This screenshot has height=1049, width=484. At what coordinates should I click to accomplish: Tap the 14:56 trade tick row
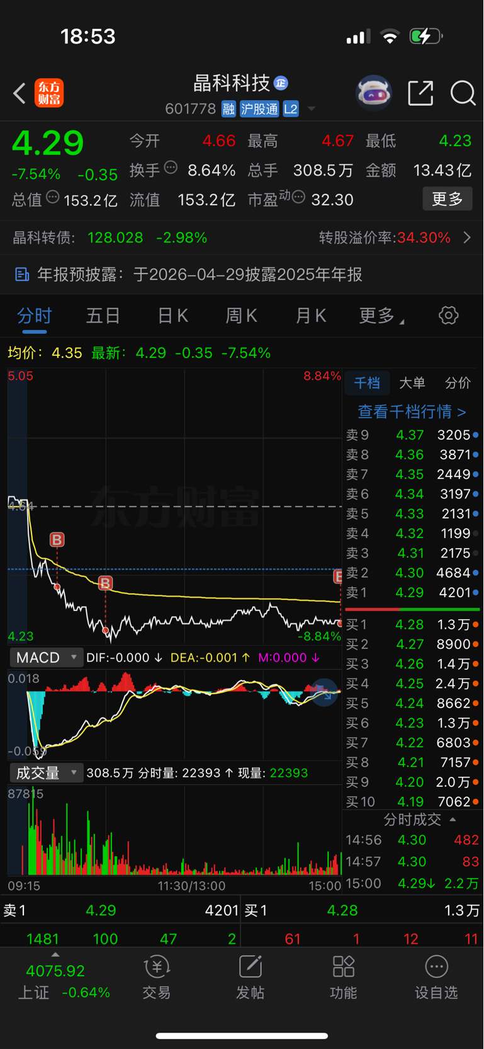(412, 840)
